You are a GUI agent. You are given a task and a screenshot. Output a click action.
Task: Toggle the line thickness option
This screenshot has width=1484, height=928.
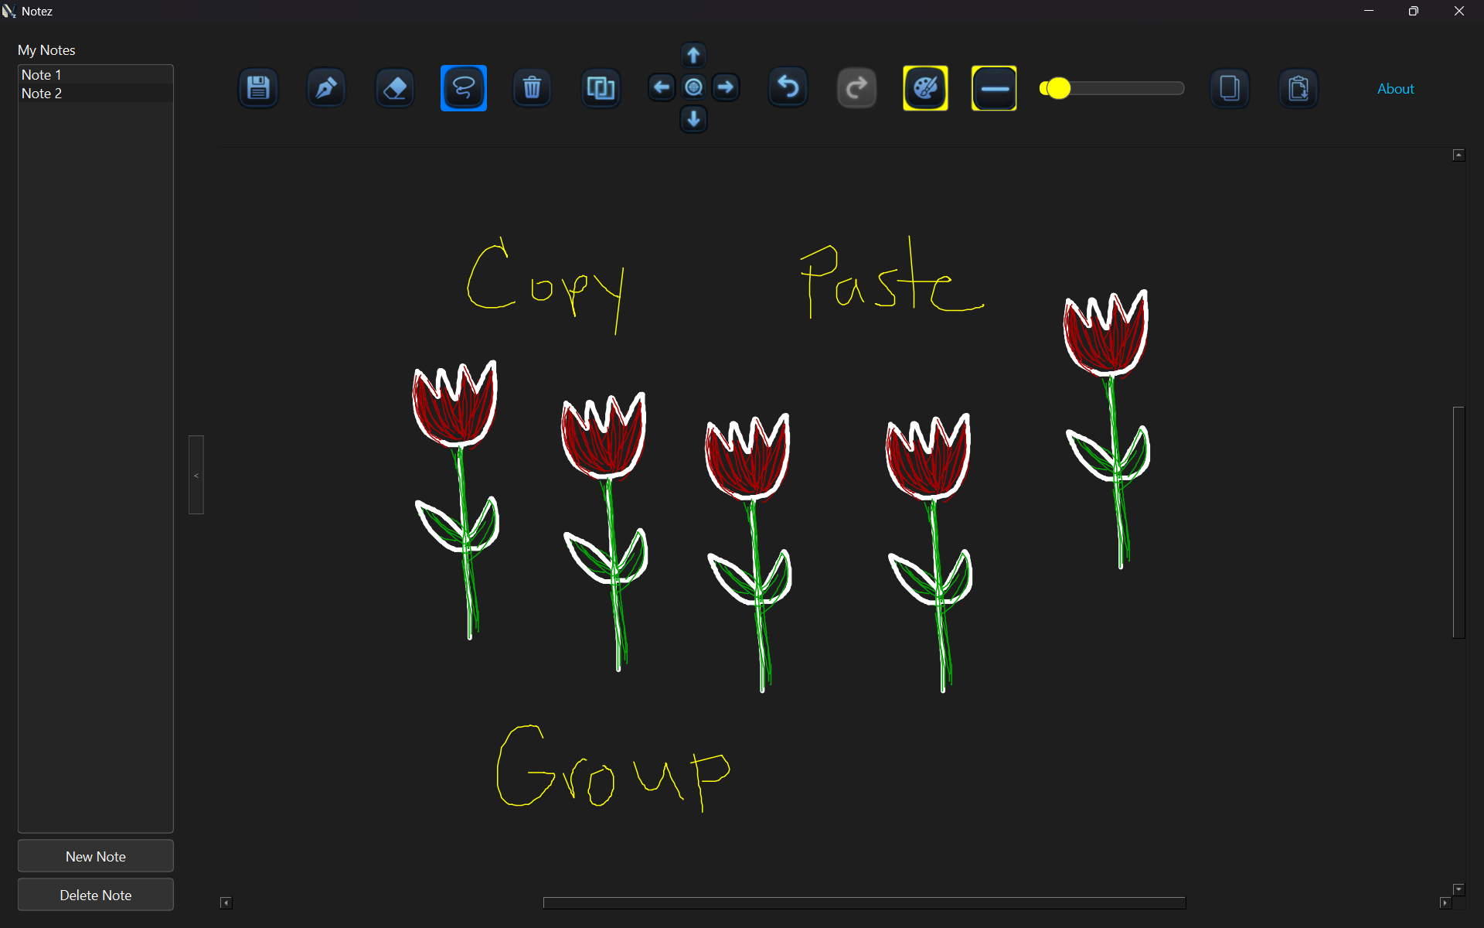coord(994,87)
